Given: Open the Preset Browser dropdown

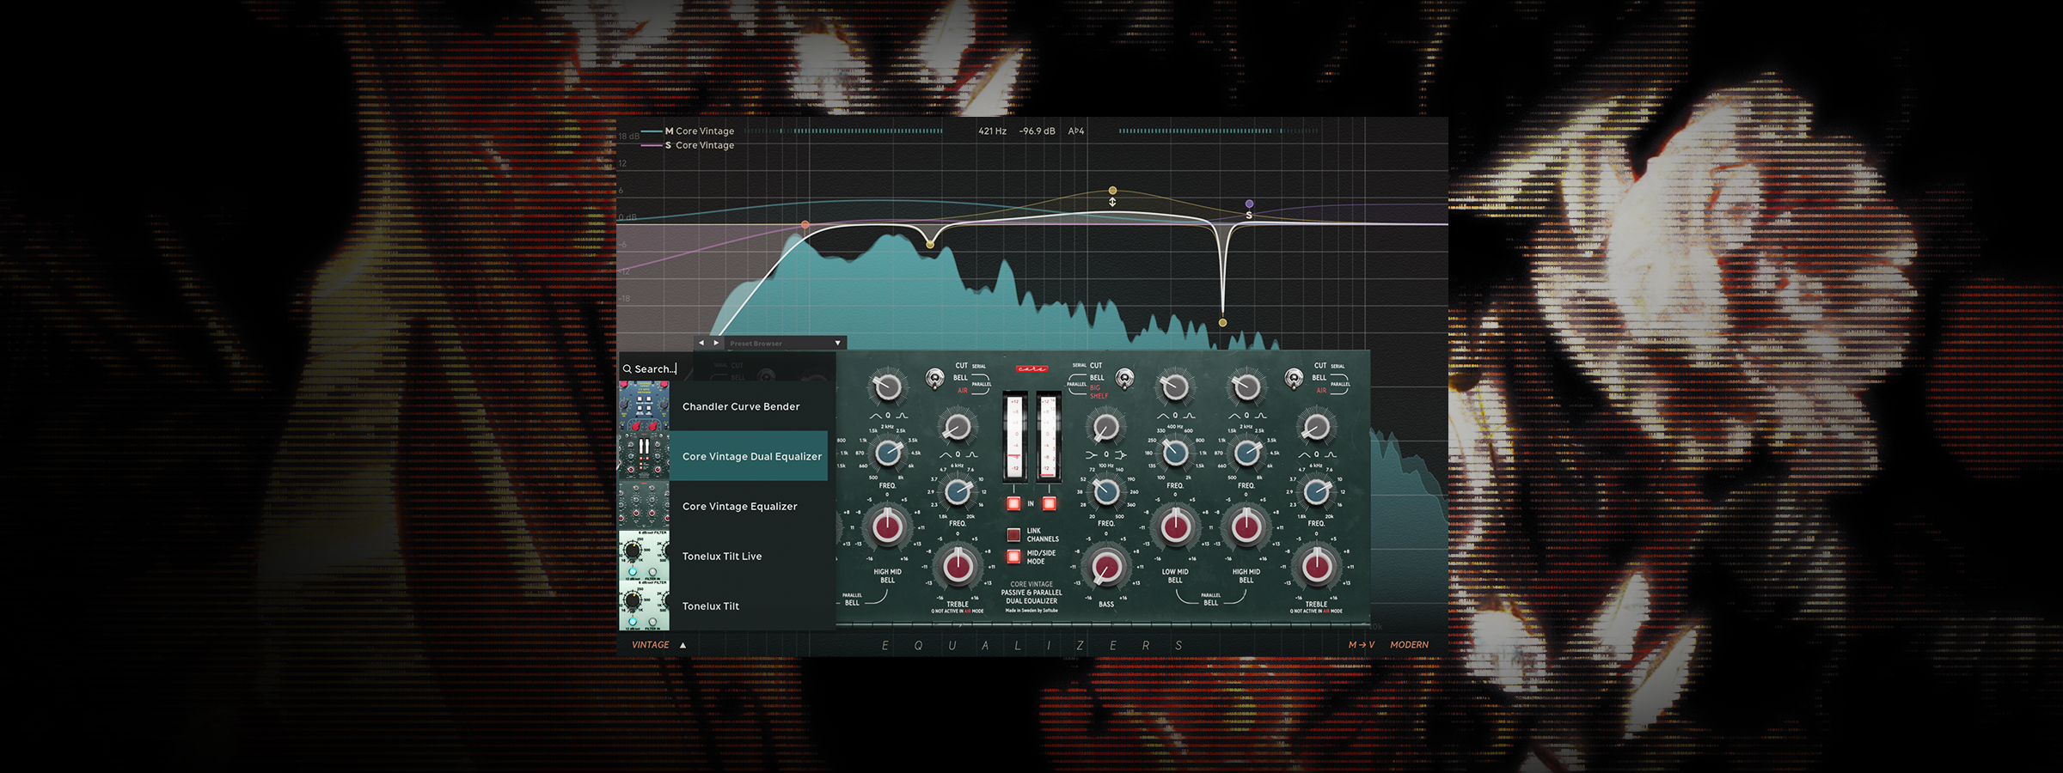Looking at the screenshot, I should tap(837, 343).
